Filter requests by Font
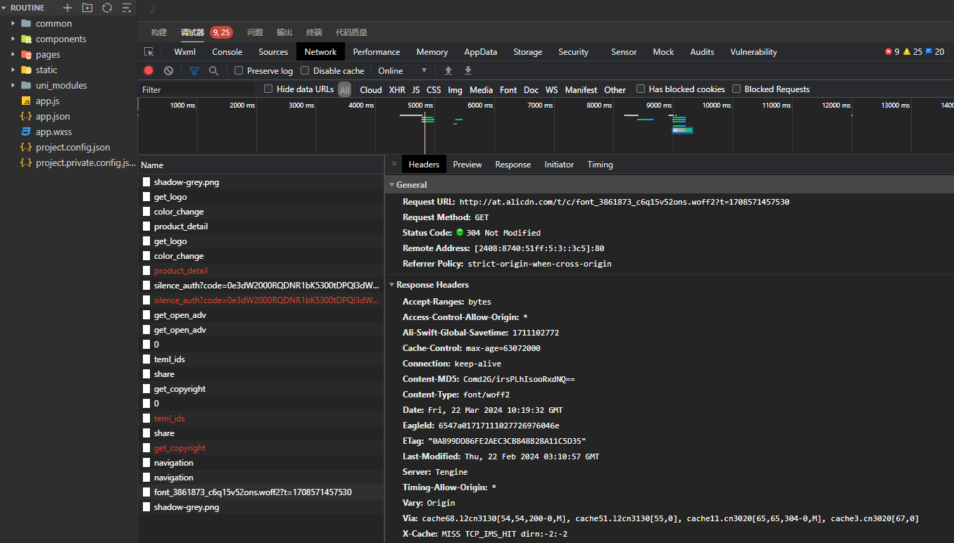This screenshot has width=954, height=543. tap(508, 89)
